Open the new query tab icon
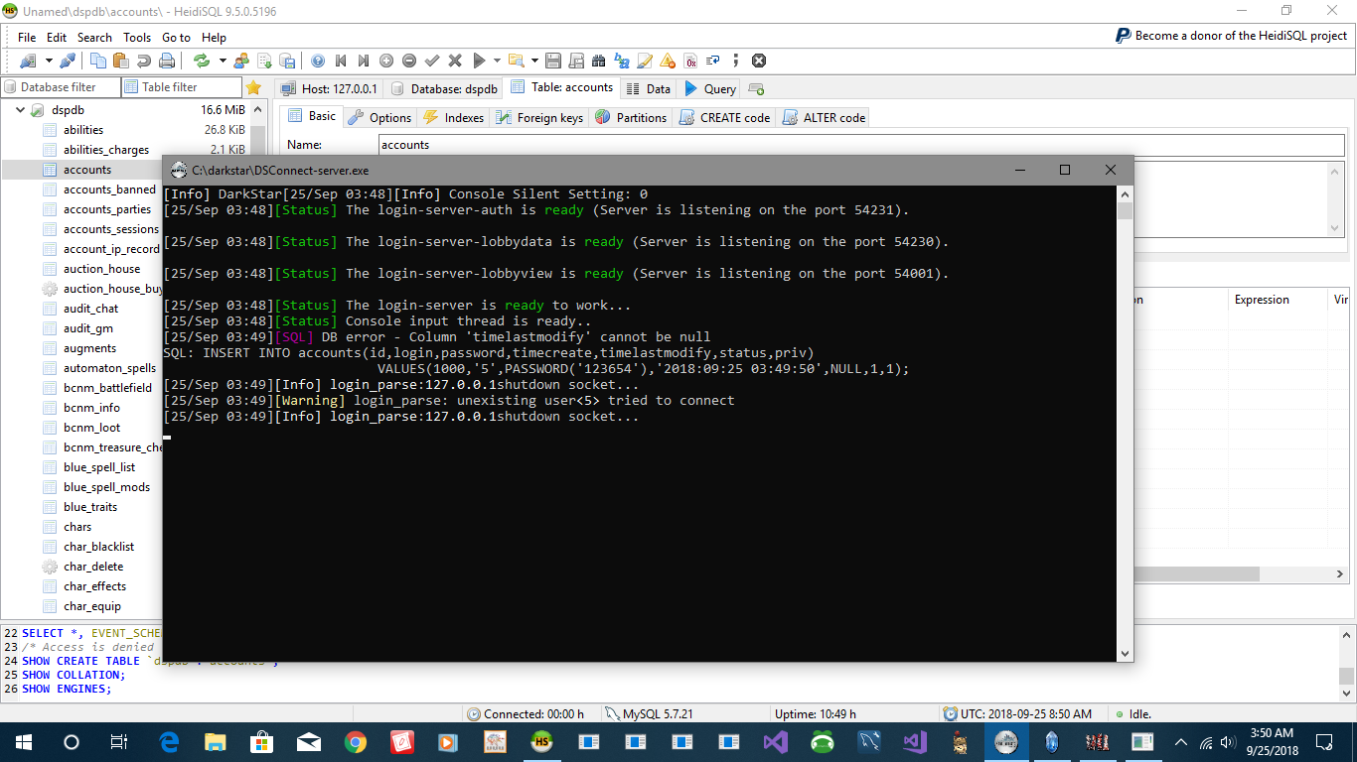The width and height of the screenshot is (1357, 762). (756, 88)
